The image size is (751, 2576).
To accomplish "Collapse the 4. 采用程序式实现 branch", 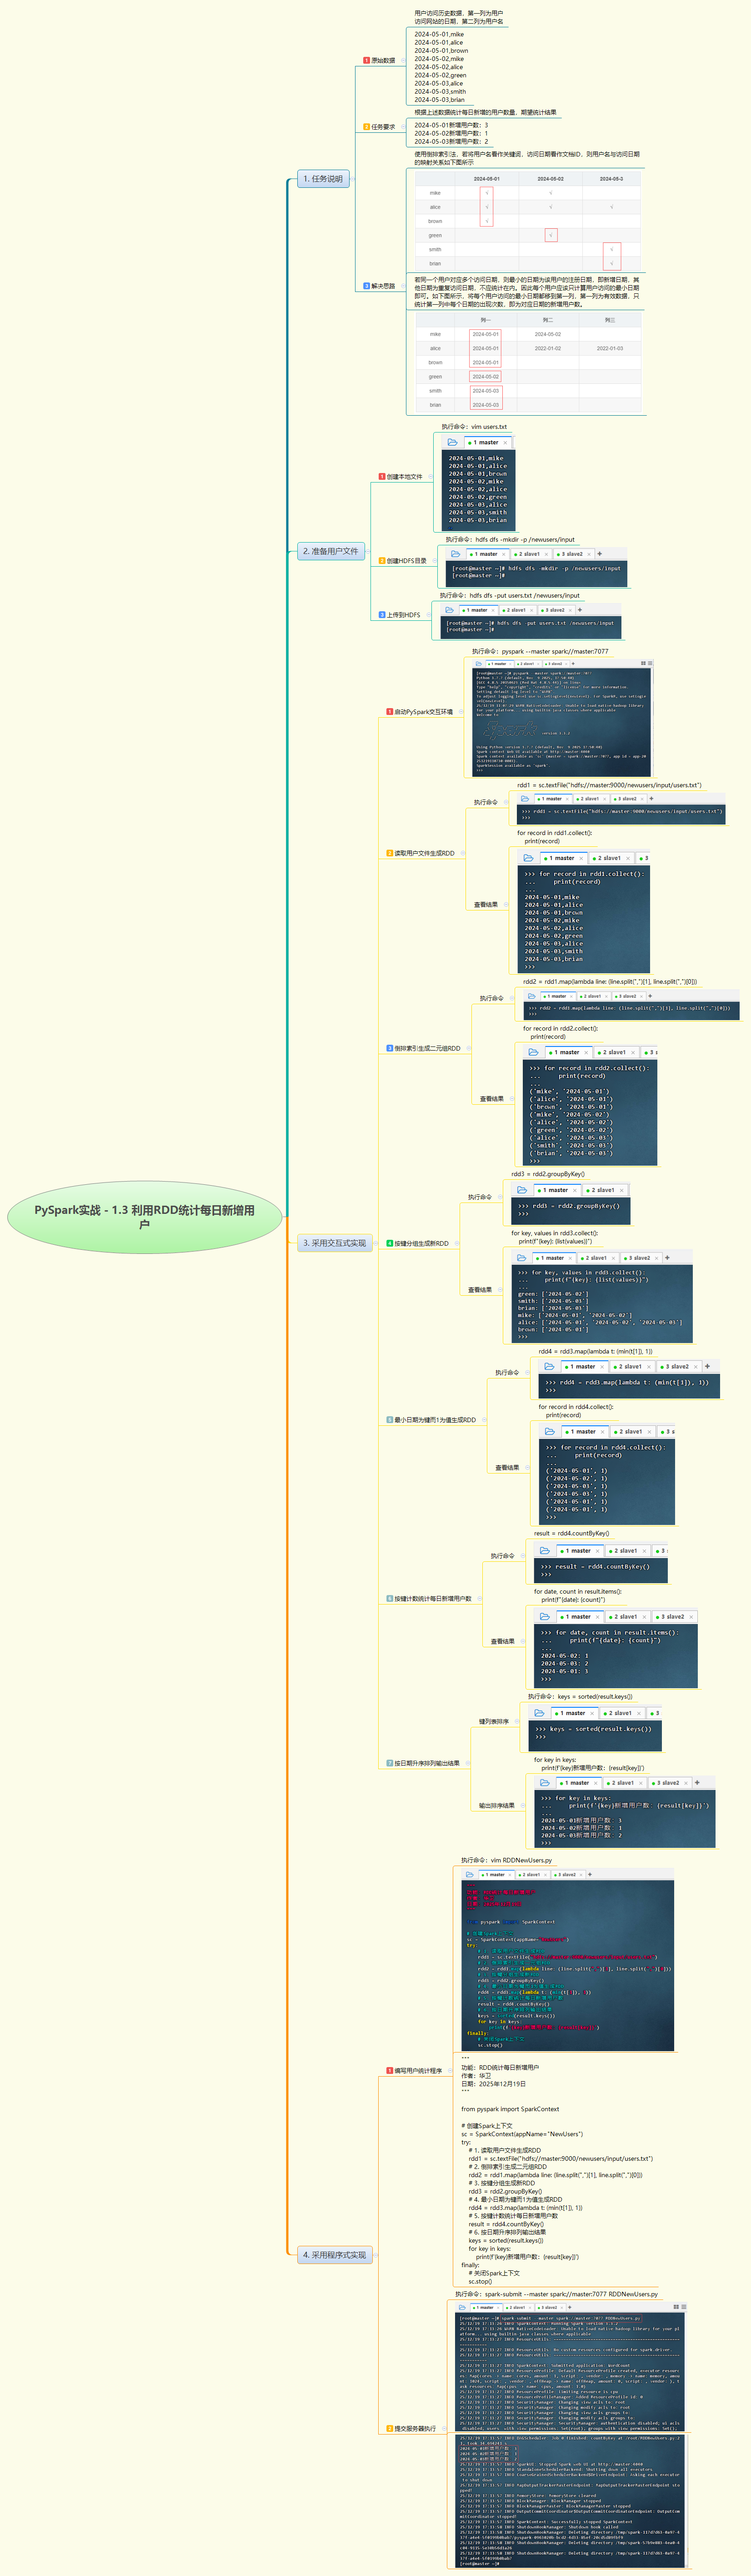I will pos(376,2255).
